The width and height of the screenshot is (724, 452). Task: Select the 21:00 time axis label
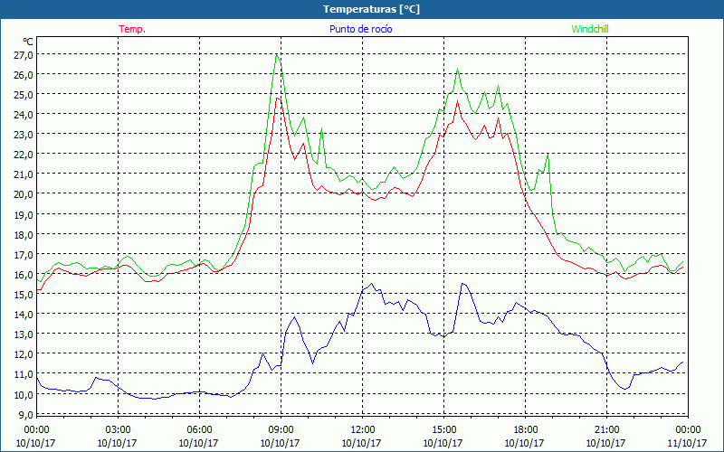(x=606, y=429)
